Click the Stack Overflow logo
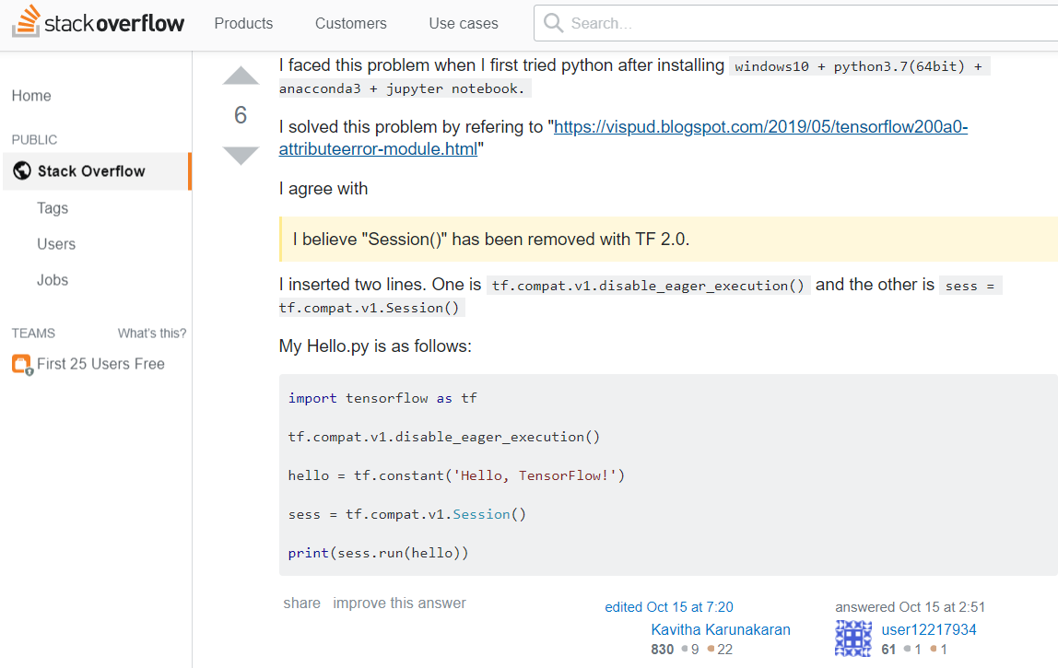This screenshot has width=1058, height=668. 99,22
